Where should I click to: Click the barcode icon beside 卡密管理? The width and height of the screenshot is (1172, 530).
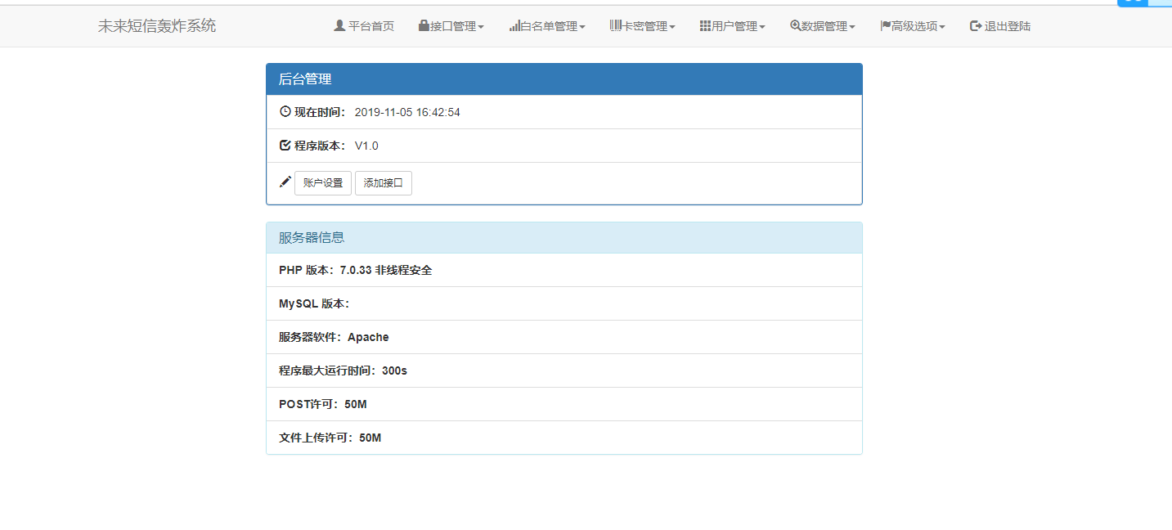point(613,25)
